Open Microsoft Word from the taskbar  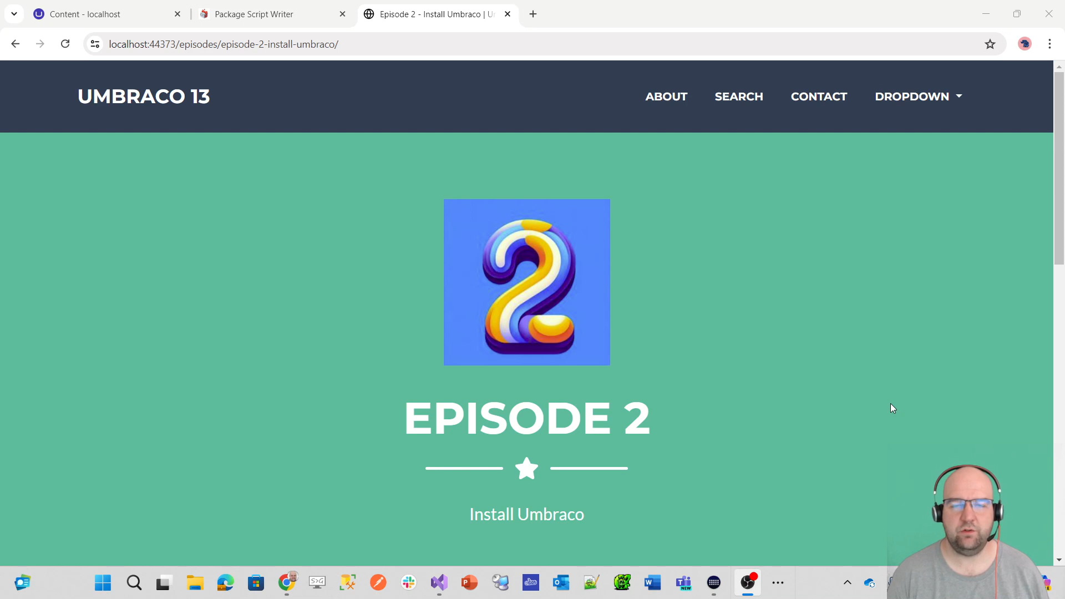(x=652, y=583)
